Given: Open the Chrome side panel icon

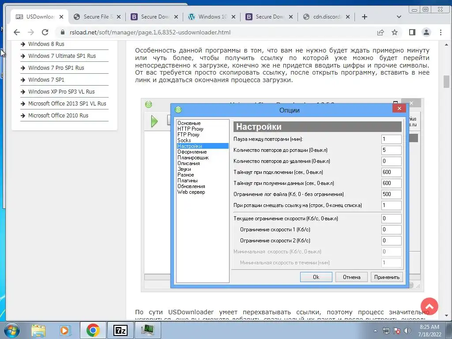Looking at the screenshot, I should 412,32.
